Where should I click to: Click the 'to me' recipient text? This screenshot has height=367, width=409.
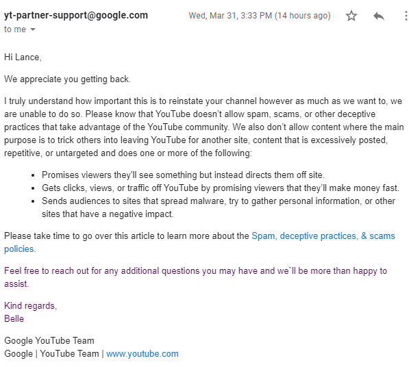point(15,29)
